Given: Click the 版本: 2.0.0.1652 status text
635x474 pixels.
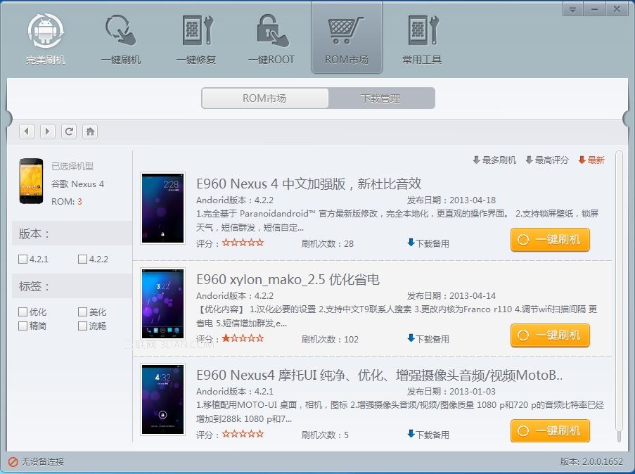Looking at the screenshot, I should click(x=591, y=461).
